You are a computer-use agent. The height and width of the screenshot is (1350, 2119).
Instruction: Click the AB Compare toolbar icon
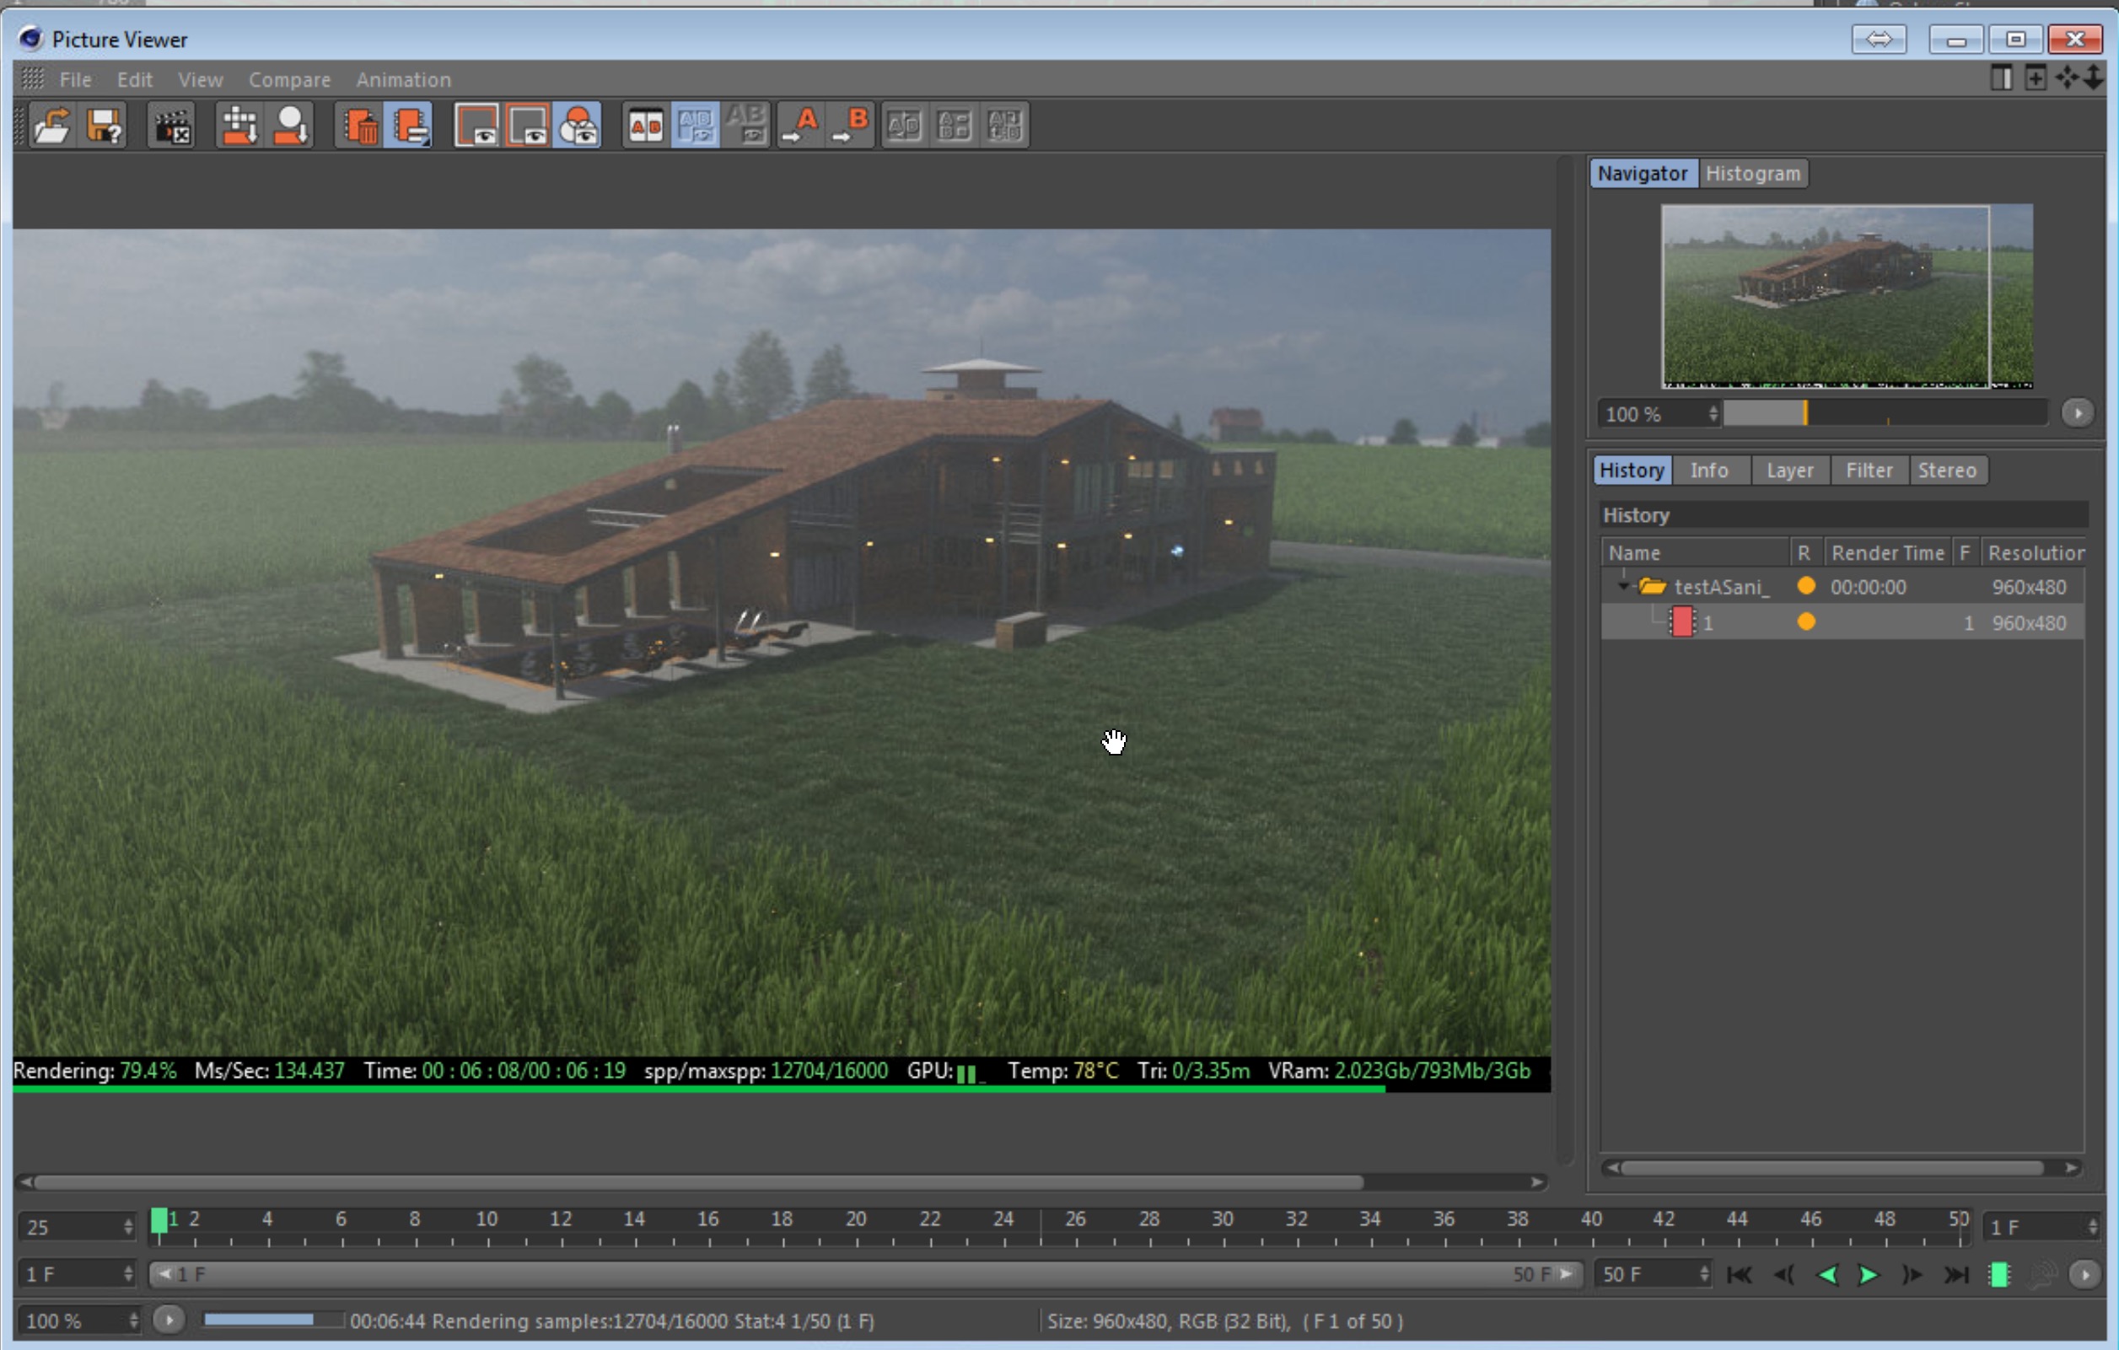(x=645, y=125)
